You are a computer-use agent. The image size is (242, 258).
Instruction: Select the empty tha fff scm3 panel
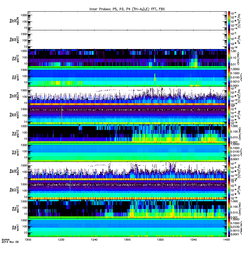click(127, 39)
